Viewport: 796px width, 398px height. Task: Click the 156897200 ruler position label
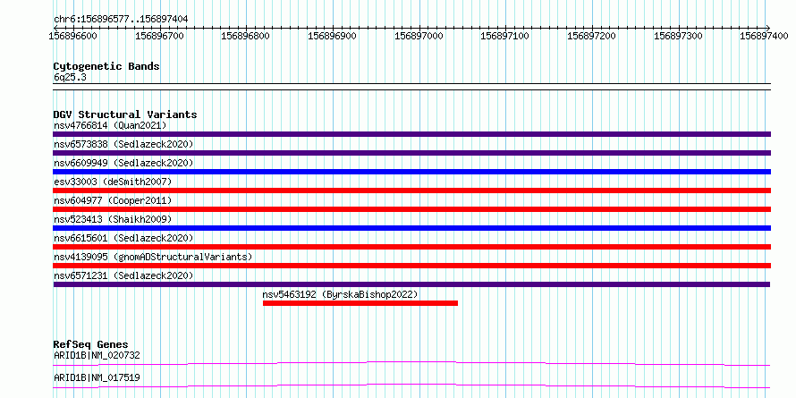click(x=591, y=36)
